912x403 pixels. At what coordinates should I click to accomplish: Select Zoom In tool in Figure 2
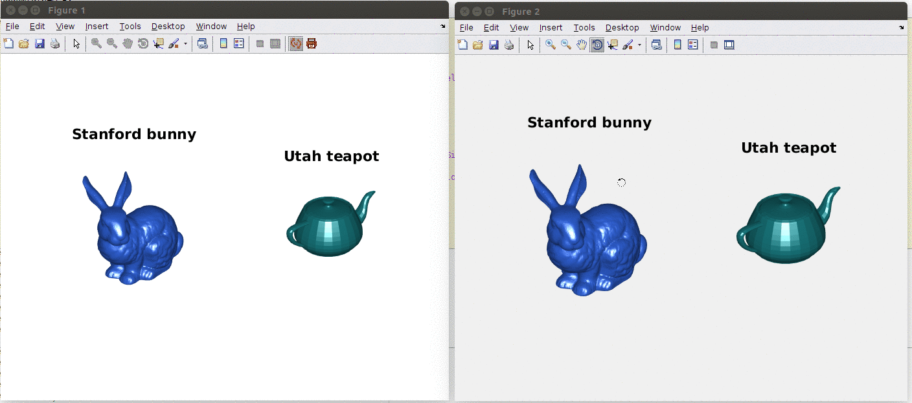pyautogui.click(x=551, y=45)
